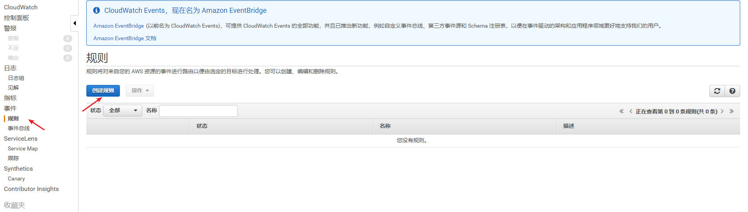
Task: Go to last page double chevron
Action: click(731, 111)
